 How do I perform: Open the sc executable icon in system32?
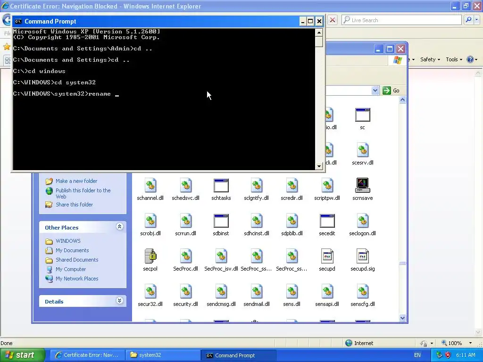pyautogui.click(x=363, y=115)
